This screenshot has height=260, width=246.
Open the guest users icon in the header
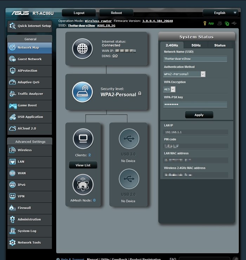(x=220, y=23)
